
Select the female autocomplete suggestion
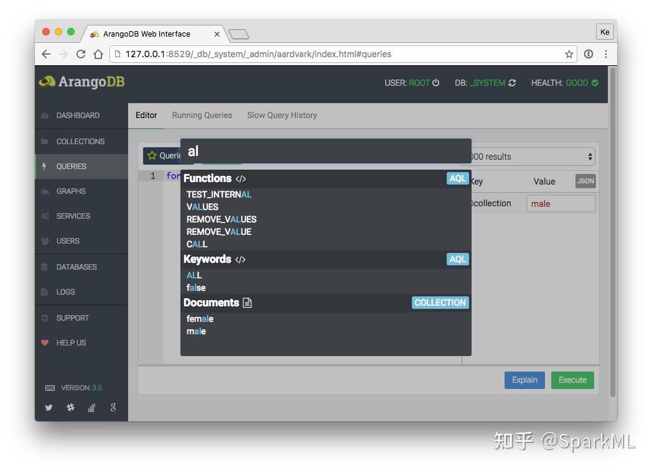tap(200, 318)
